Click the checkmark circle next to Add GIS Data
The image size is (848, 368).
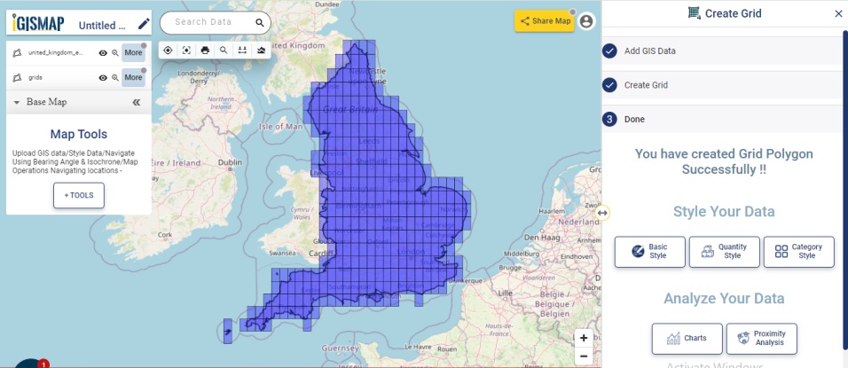click(x=610, y=51)
